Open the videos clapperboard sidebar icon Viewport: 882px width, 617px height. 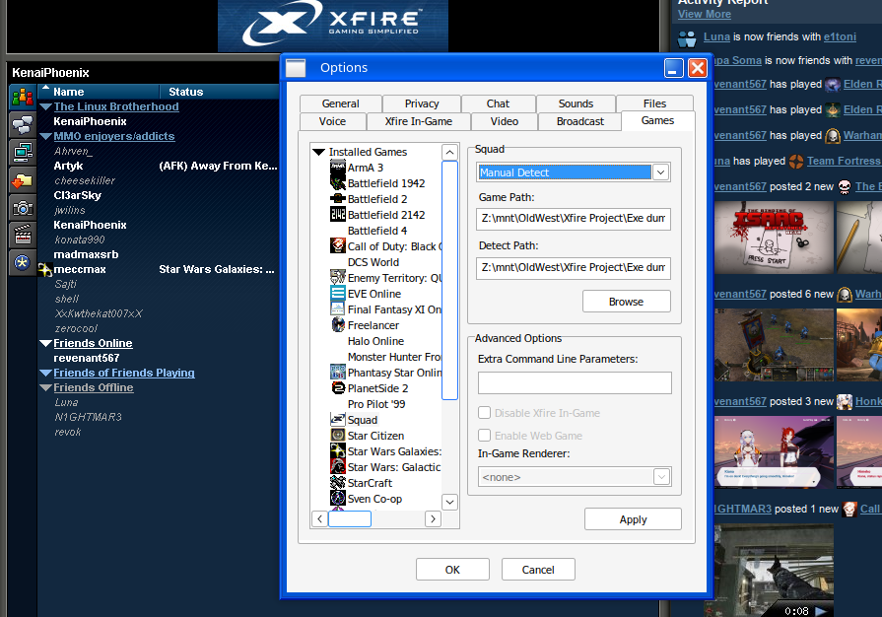(23, 236)
